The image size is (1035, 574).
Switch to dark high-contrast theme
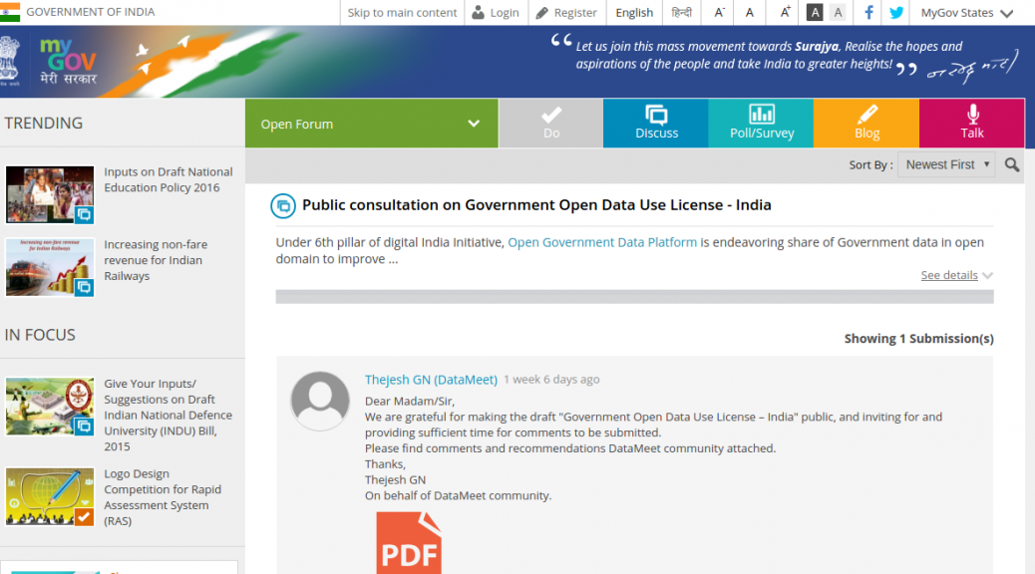coord(815,13)
